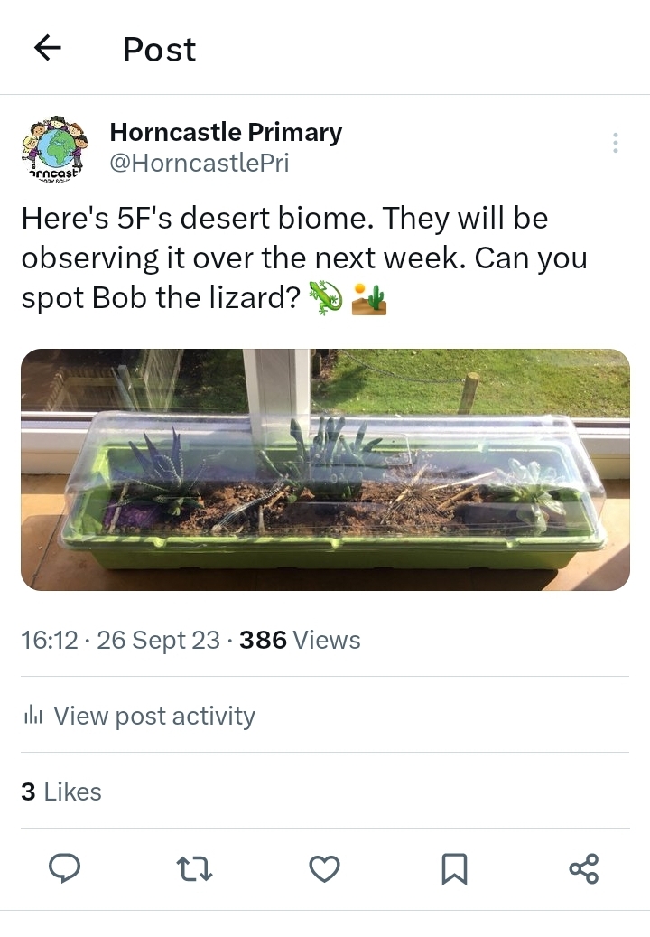Repost using the retweet arrows icon
The image size is (650, 937).
(195, 869)
